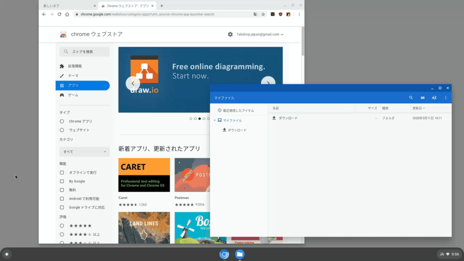Close the 新しいタブ tab
This screenshot has width=464, height=261.
pyautogui.click(x=95, y=6)
